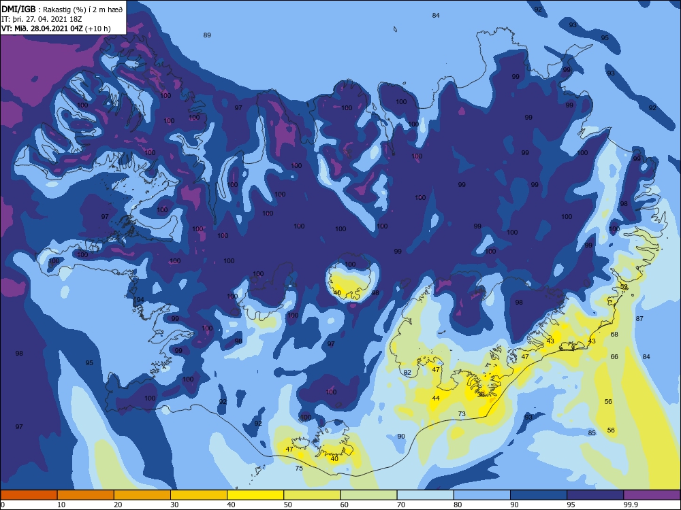This screenshot has height=510, width=681.
Task: Click the 'DMI/IGB' header label
Action: click(x=18, y=10)
